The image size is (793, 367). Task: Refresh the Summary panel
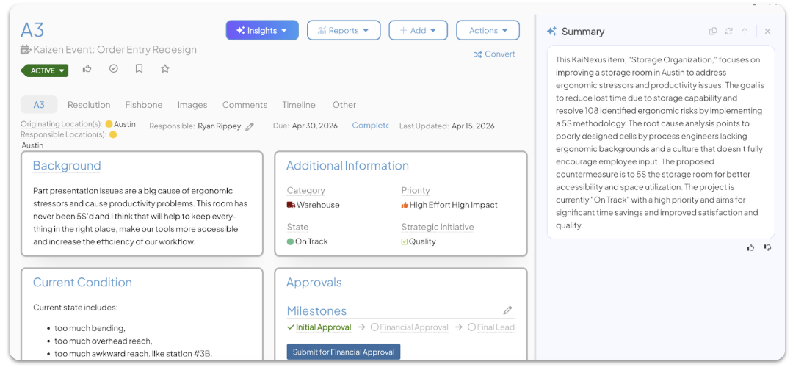click(x=729, y=32)
